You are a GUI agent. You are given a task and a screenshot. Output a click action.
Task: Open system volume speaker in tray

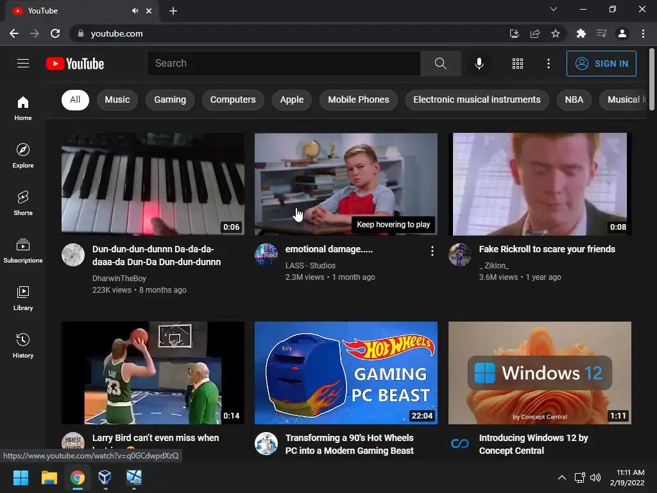pos(595,478)
